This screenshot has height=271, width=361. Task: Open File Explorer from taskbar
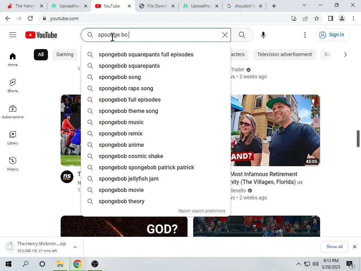[60, 264]
